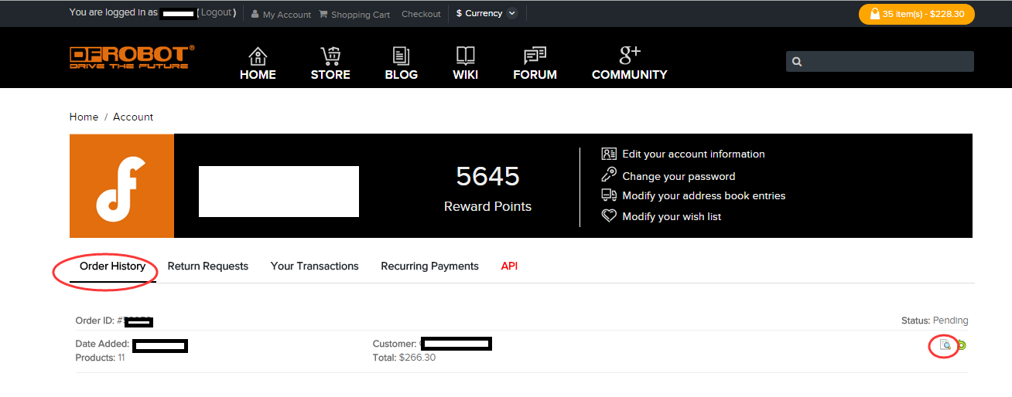The width and height of the screenshot is (1012, 397).
Task: Click Home in the breadcrumb
Action: (84, 117)
